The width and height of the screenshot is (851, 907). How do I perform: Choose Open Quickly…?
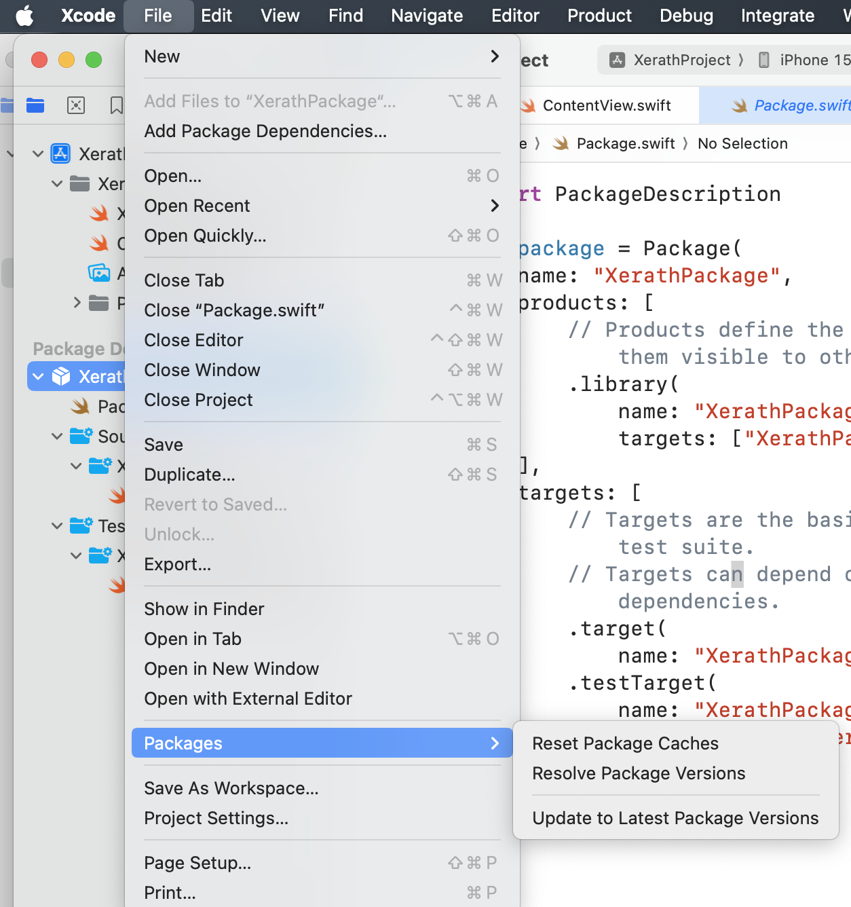pyautogui.click(x=322, y=236)
